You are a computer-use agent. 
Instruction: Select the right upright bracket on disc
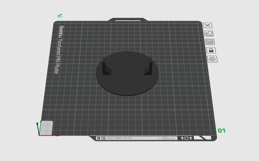tap(148, 66)
